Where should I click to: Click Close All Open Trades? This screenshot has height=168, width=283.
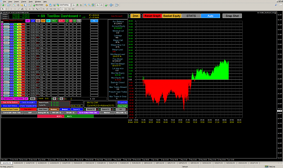point(10,109)
